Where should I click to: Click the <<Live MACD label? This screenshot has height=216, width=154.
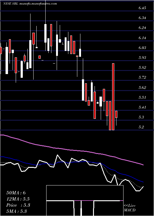point(130,208)
